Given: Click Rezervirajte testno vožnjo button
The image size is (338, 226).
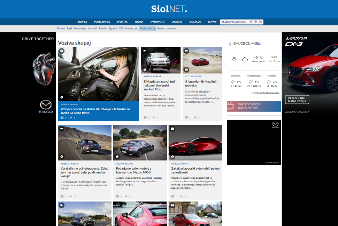Looking at the screenshot, I should (x=297, y=99).
